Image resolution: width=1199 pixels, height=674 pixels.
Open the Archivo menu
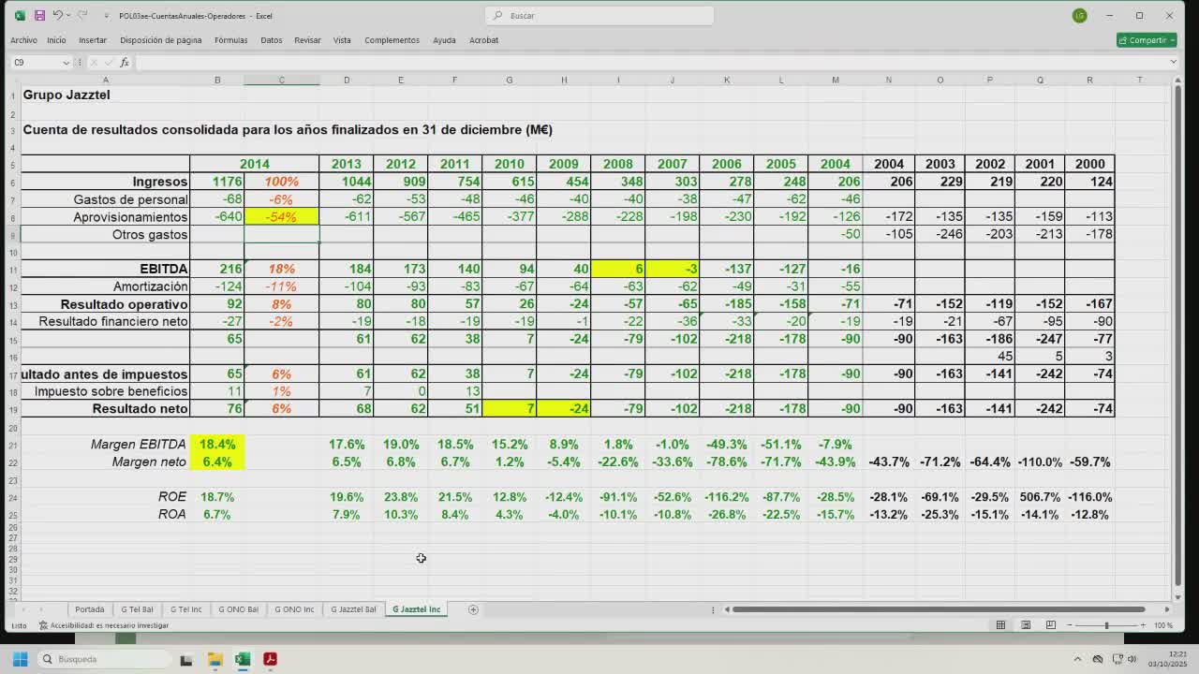coord(23,40)
